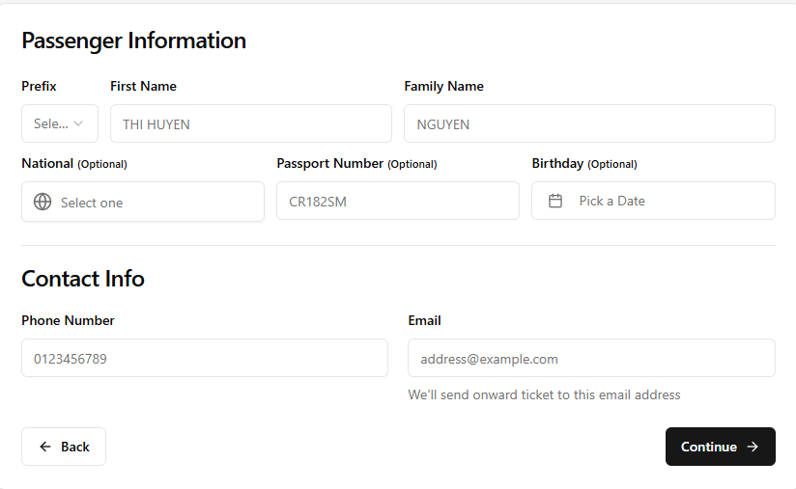The width and height of the screenshot is (796, 489).
Task: Open the Prefix dropdown
Action: [60, 123]
